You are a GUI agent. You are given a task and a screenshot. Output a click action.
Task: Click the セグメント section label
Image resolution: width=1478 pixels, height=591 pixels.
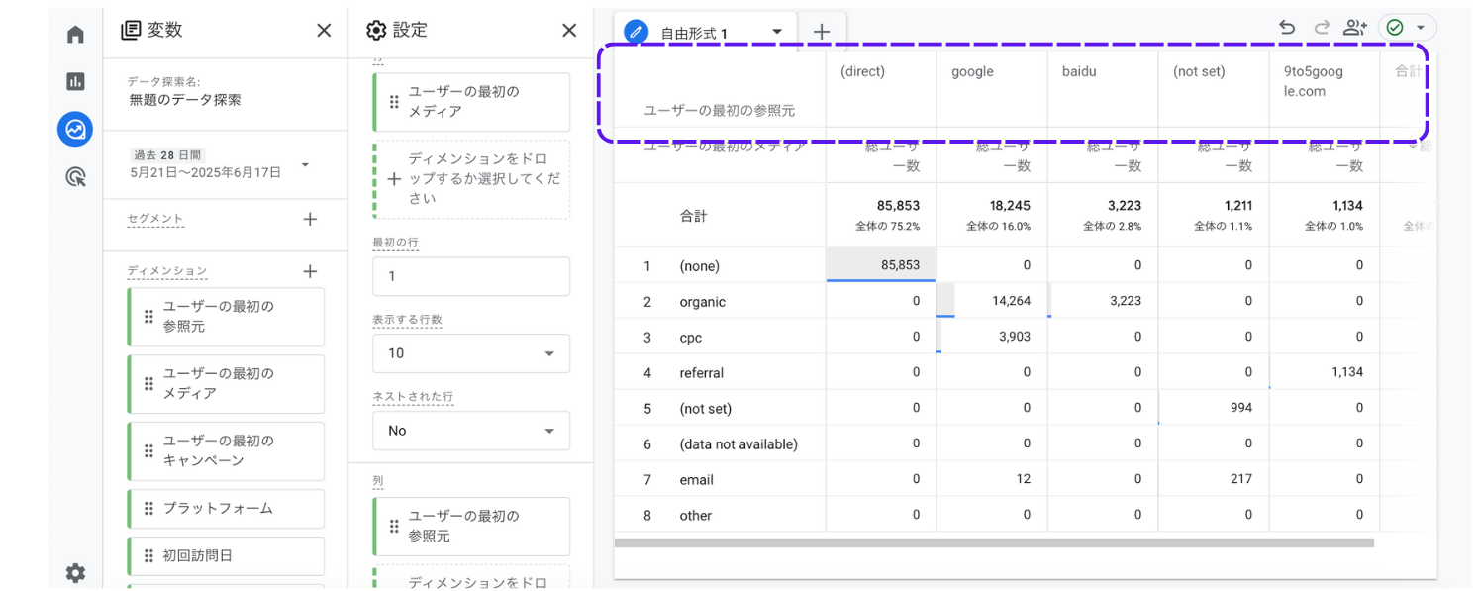tap(155, 219)
